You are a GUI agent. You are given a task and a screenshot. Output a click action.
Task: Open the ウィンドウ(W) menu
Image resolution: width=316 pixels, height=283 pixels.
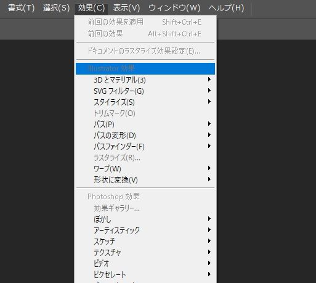tap(174, 8)
